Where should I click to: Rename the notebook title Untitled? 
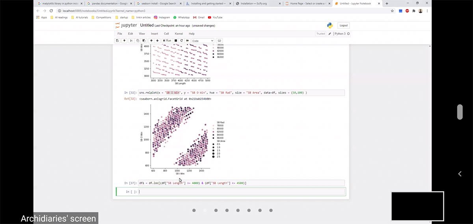coord(147,26)
